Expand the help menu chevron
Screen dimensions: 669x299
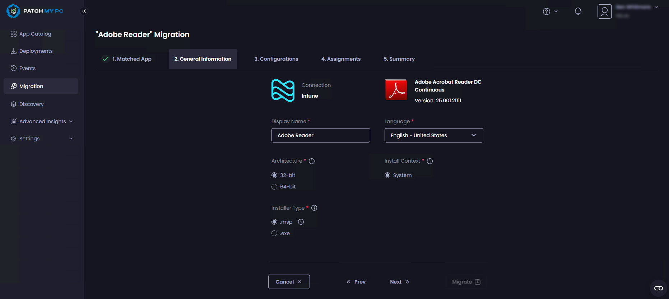[556, 11]
